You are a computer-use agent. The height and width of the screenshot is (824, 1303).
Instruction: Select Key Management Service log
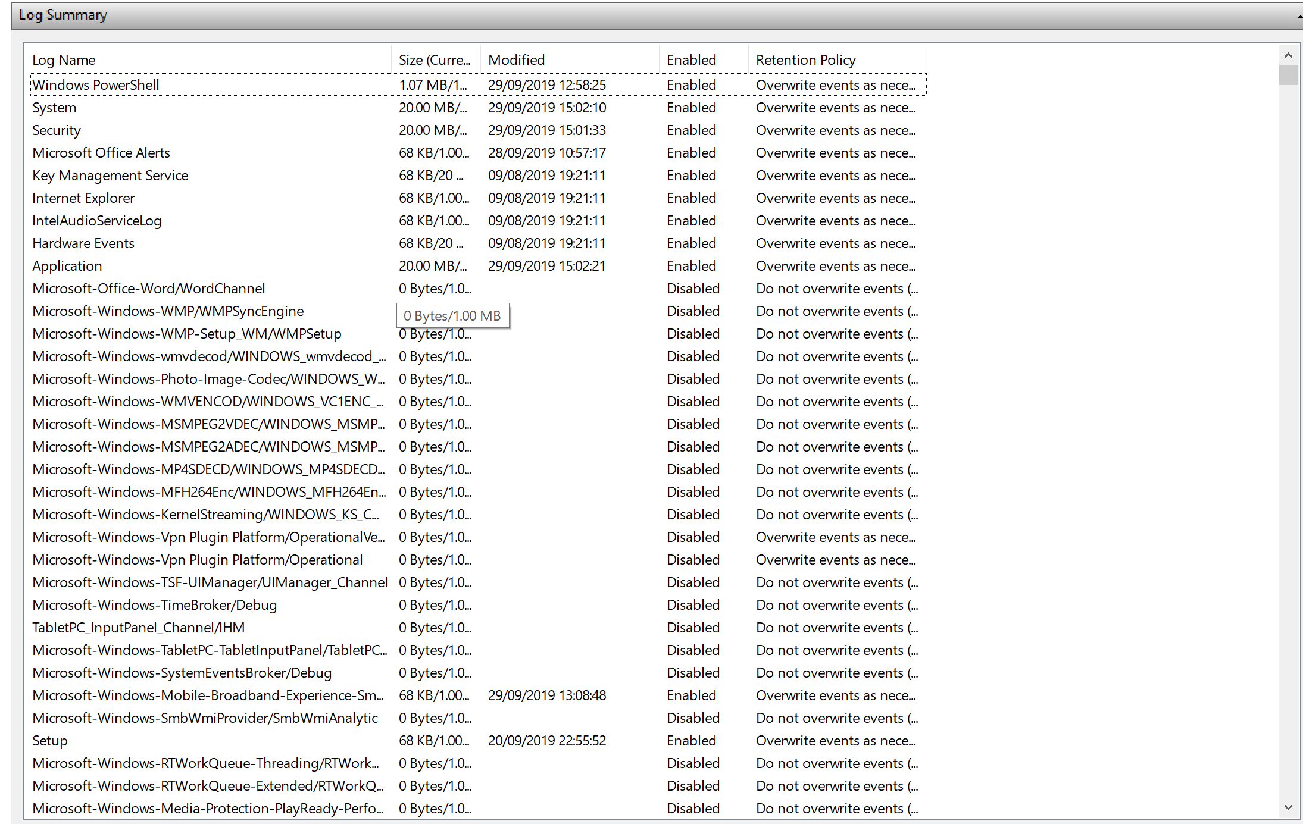[110, 176]
